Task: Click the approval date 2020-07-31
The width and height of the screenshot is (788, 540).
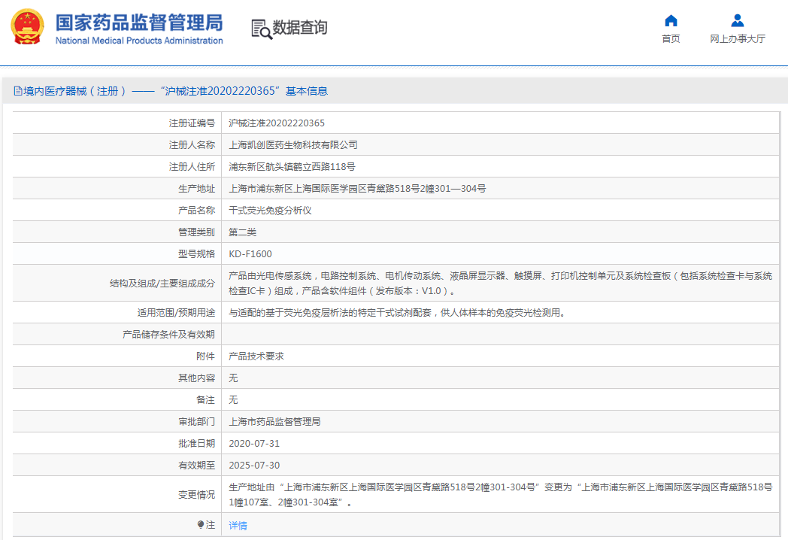Action: click(254, 444)
